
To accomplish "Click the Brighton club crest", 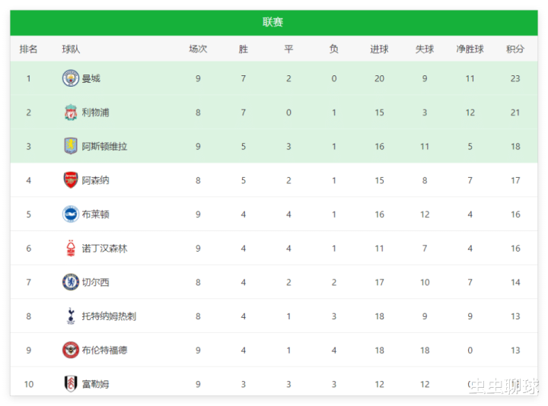I will click(x=71, y=214).
